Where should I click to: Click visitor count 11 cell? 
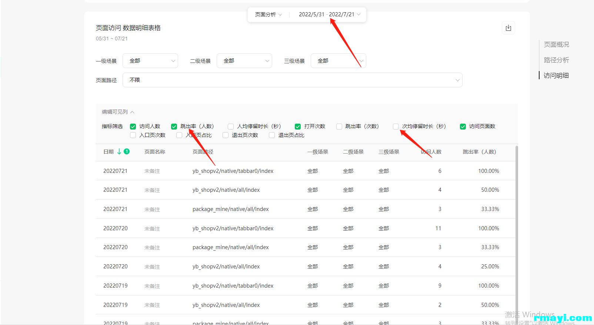click(x=438, y=228)
